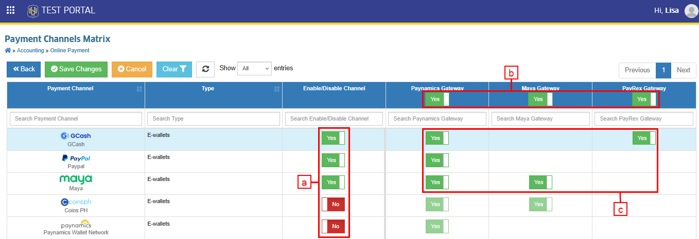Image resolution: width=699 pixels, height=239 pixels.
Task: Click the Coins PH channel name
Action: (76, 210)
